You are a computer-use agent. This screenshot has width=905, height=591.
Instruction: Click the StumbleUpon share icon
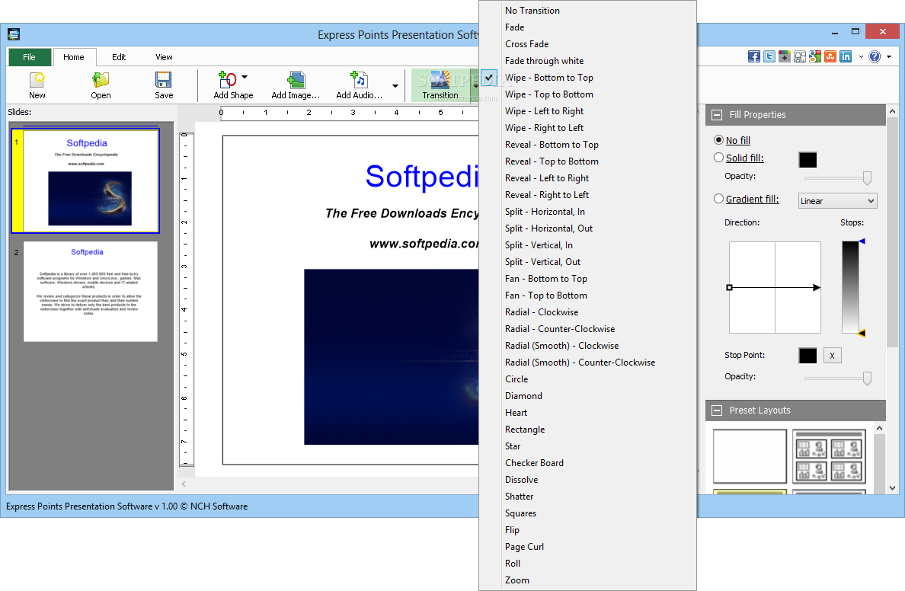pyautogui.click(x=830, y=56)
